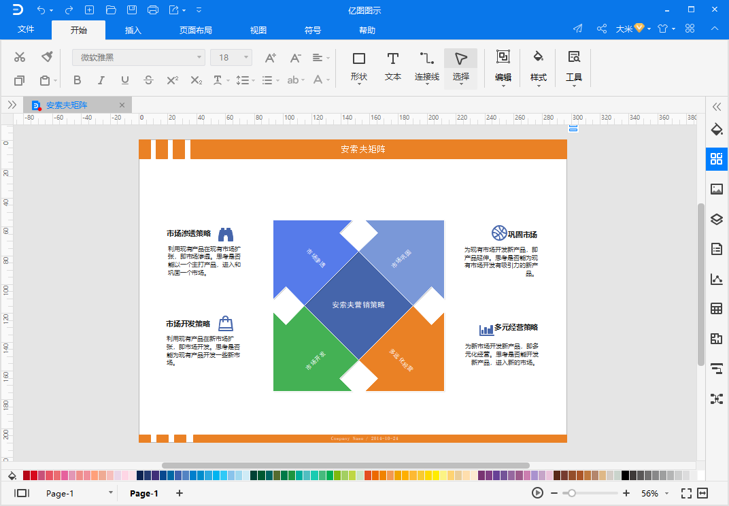Open the text alignment dropdown
729x506 pixels.
click(321, 58)
